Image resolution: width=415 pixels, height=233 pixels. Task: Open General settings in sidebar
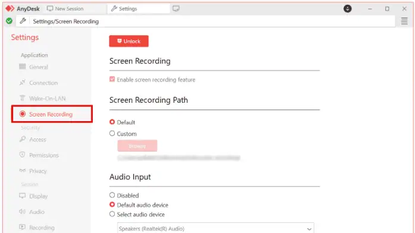(39, 67)
